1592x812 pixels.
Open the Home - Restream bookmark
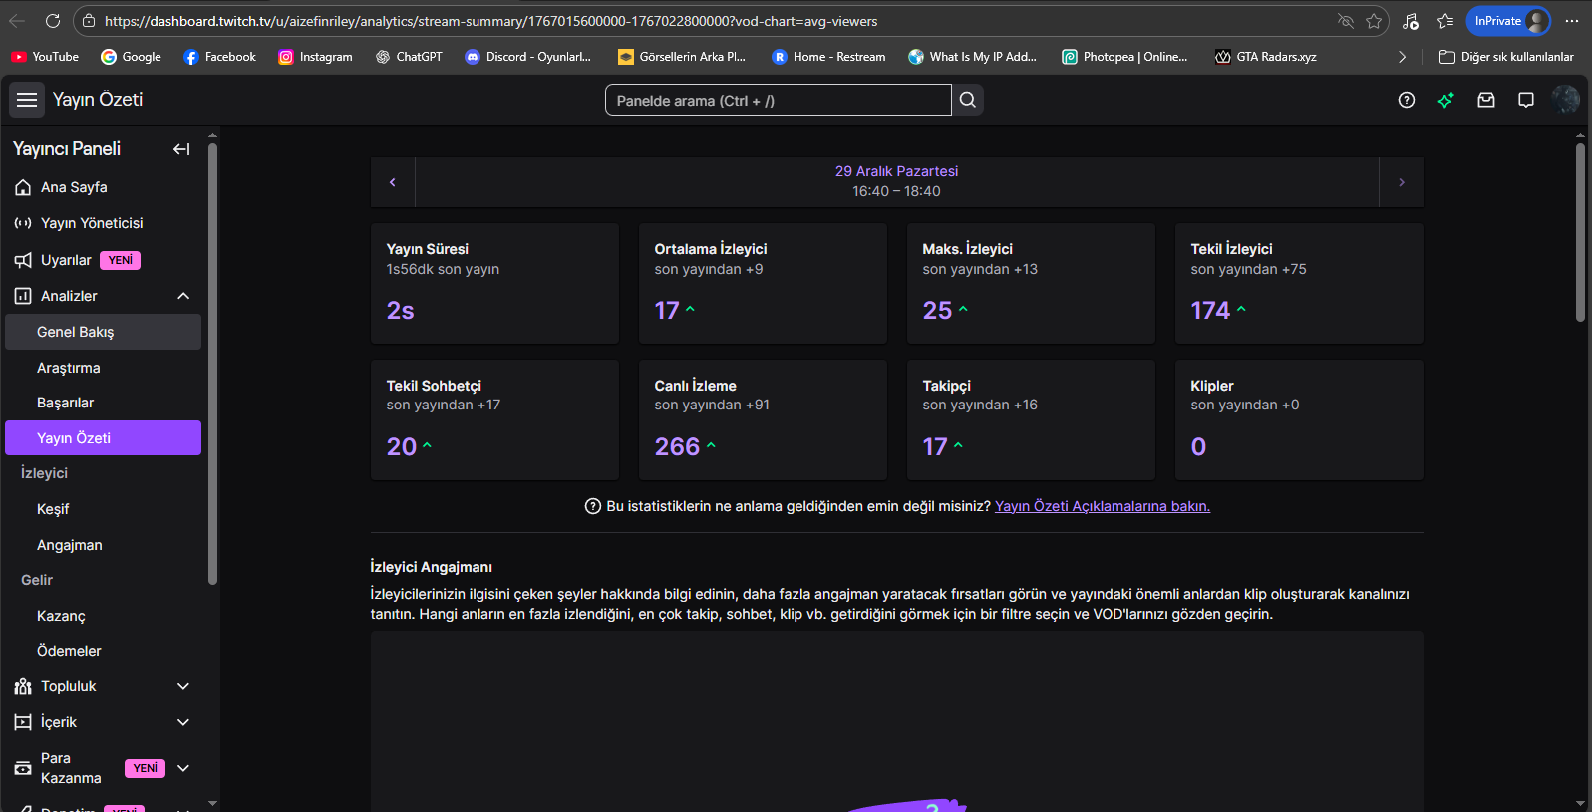coord(828,57)
